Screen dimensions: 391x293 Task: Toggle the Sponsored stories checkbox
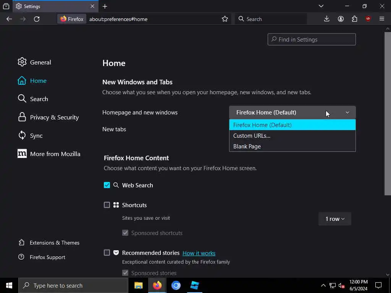(125, 272)
